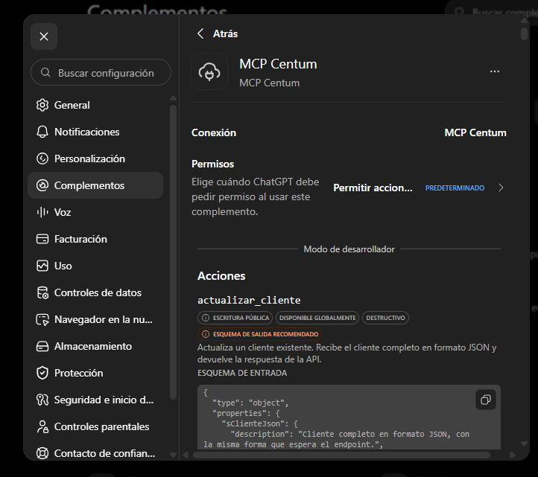Go to Protección settings label
Image resolution: width=538 pixels, height=477 pixels.
tap(78, 373)
